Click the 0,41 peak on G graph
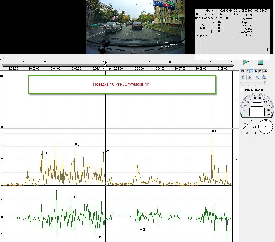 212,132
